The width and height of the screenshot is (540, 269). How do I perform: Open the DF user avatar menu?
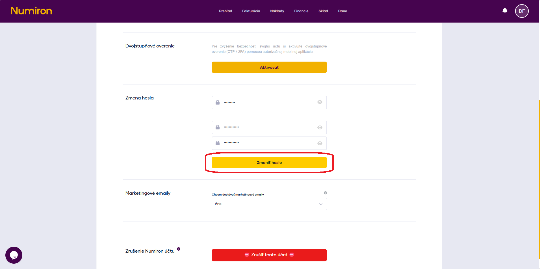click(522, 11)
